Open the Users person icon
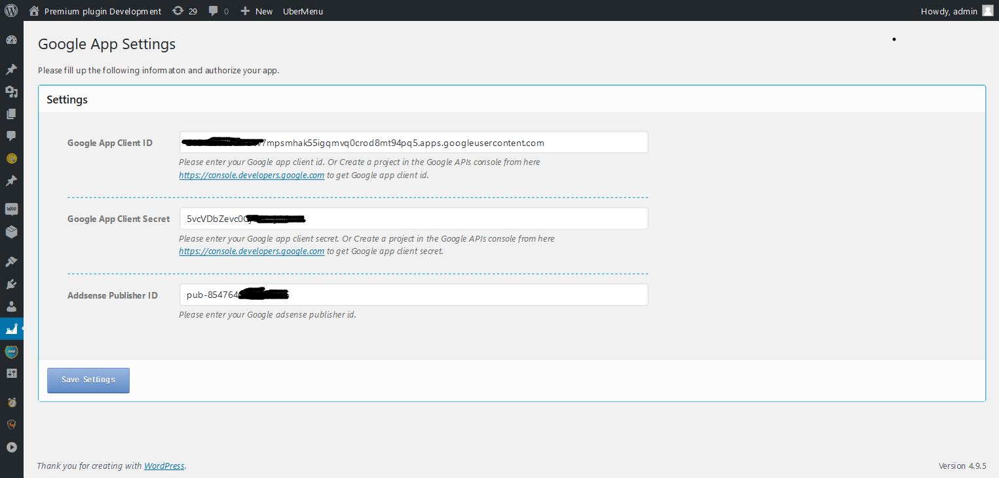Screen dimensions: 999x478 pos(11,306)
